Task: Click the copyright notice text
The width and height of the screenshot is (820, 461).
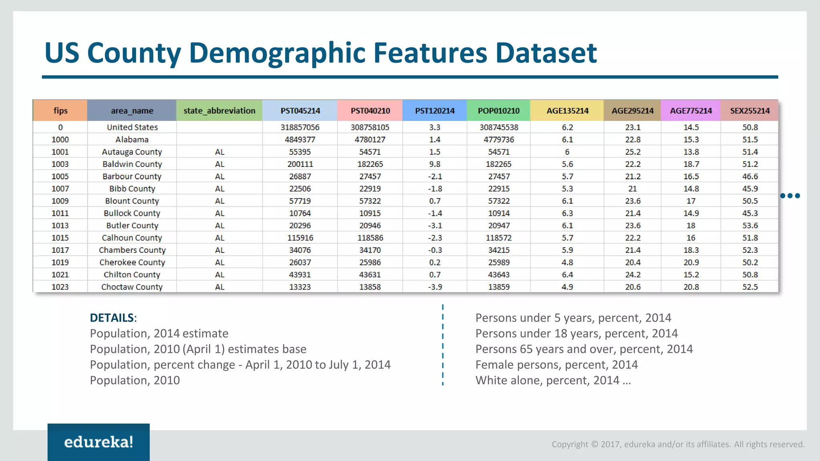Action: [x=678, y=444]
